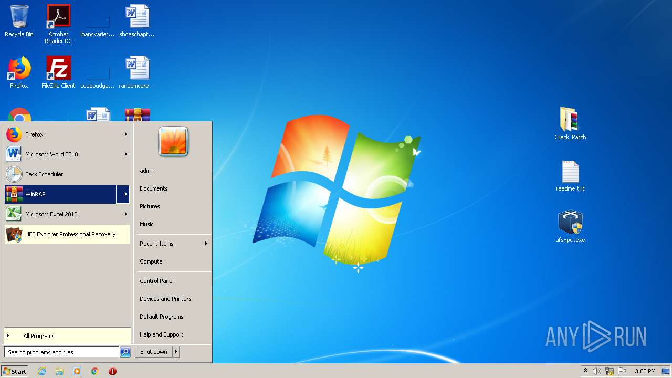Open the red Opera-style taskbar icon
The width and height of the screenshot is (672, 378).
(112, 371)
